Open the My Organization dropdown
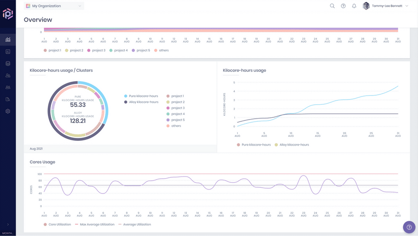 point(54,6)
